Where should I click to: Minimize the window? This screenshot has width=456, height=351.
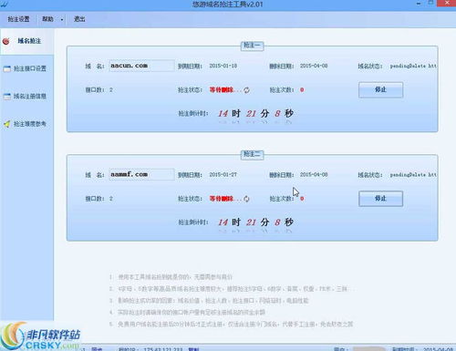point(419,4)
